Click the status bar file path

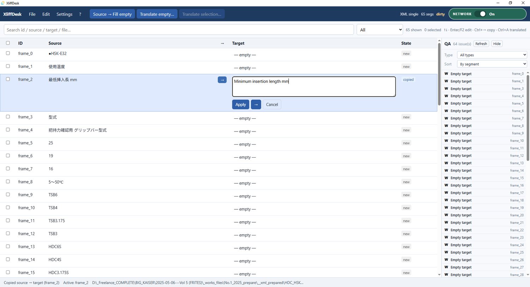[198, 283]
